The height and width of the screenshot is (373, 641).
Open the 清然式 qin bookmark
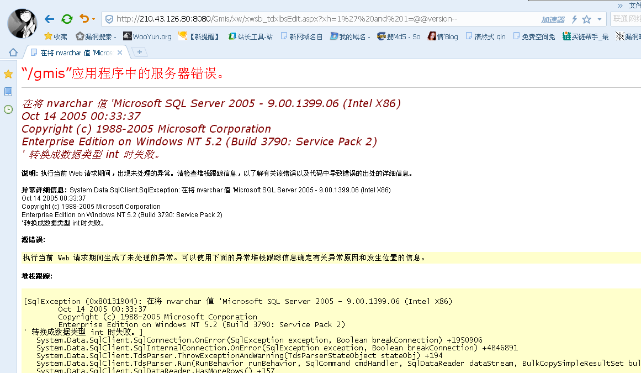tap(486, 36)
